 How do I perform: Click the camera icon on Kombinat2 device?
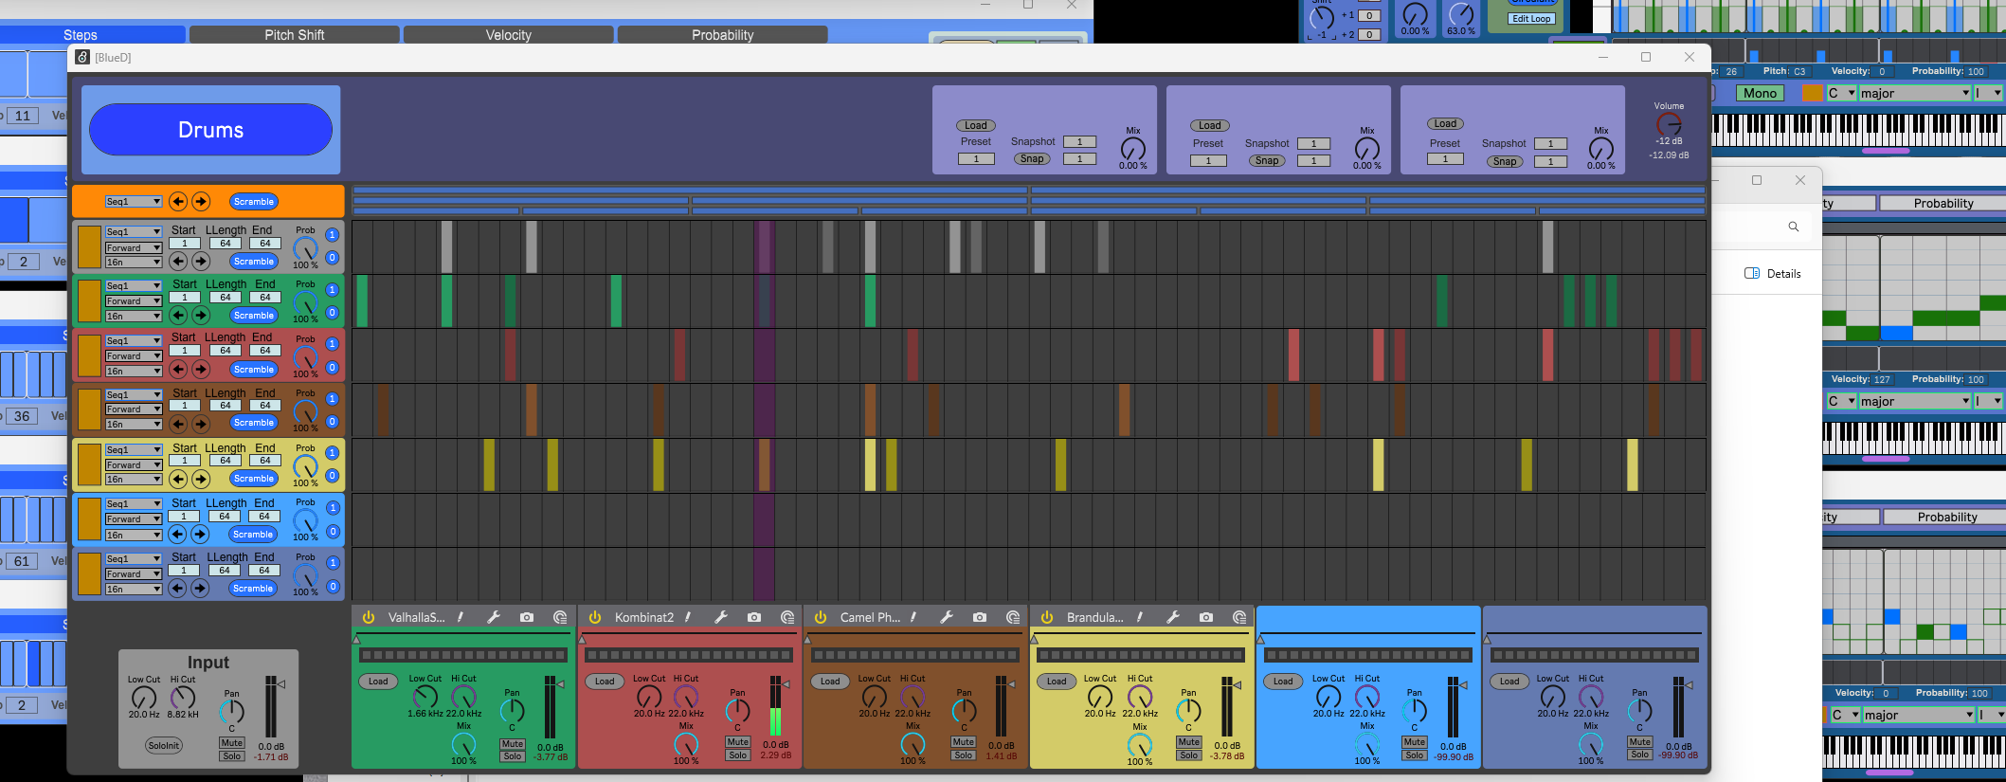754,617
